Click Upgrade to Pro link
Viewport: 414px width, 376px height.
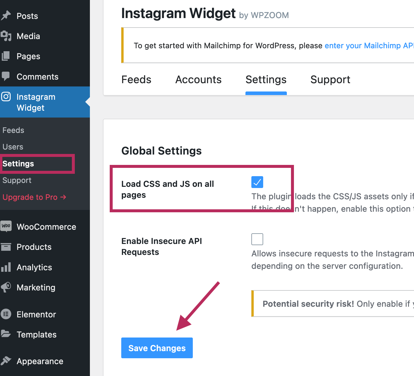click(34, 197)
